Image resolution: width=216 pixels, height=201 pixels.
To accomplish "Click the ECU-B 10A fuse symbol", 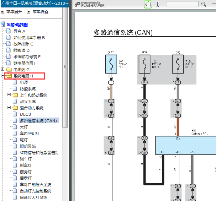I will coord(111,64).
